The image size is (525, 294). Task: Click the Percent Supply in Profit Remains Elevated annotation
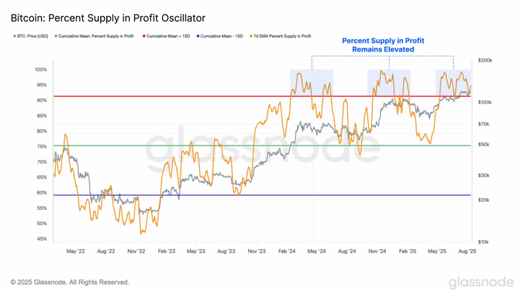(x=383, y=45)
